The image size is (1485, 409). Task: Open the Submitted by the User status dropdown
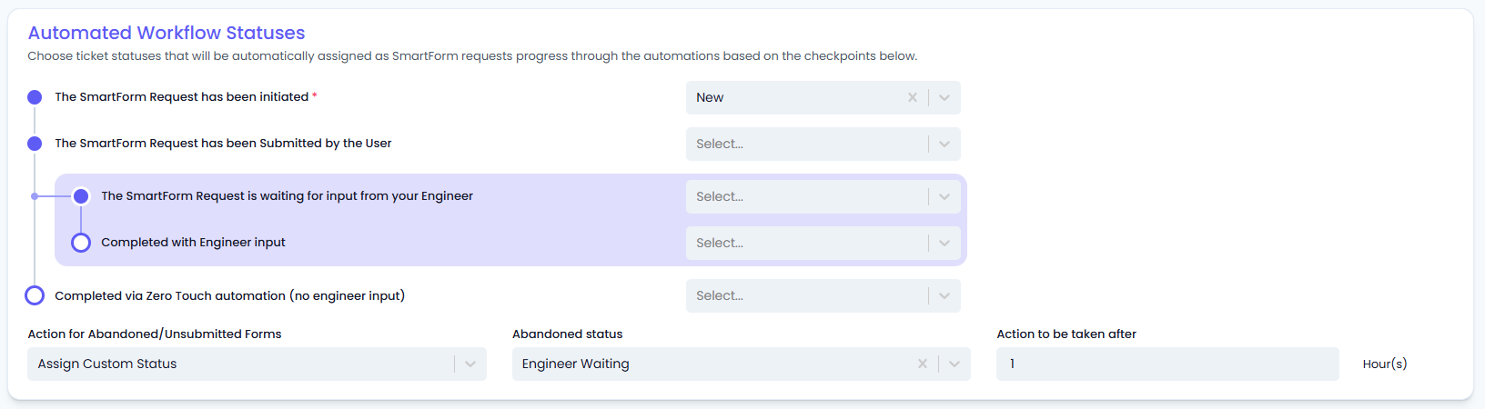tap(823, 144)
